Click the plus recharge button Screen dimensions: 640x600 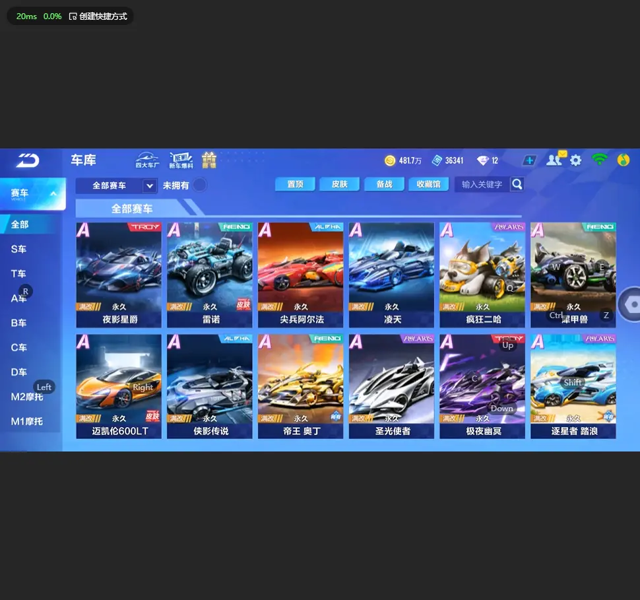point(529,160)
